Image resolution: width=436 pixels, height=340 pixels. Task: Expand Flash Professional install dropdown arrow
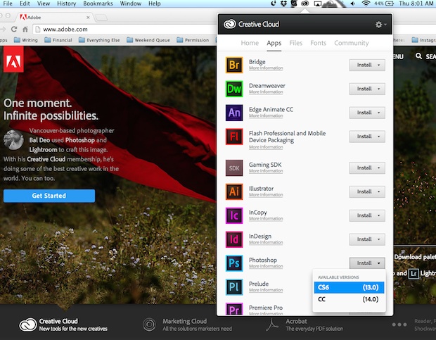379,137
